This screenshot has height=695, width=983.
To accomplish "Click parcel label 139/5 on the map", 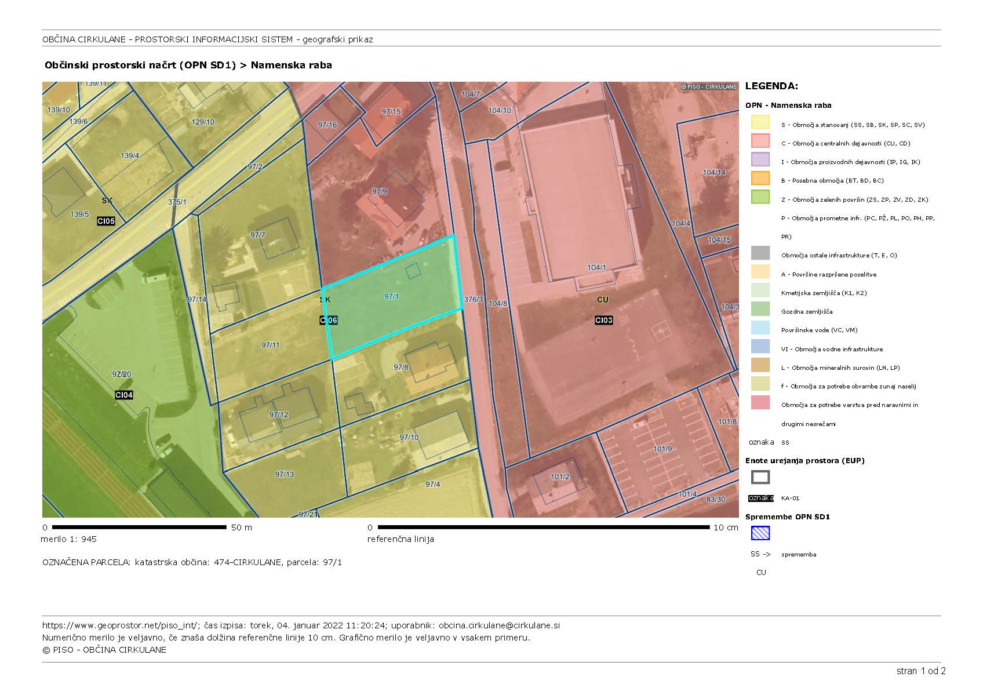I will [79, 214].
